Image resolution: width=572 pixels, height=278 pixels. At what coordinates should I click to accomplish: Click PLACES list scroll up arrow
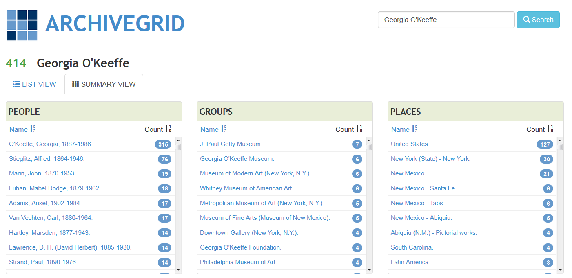[560, 140]
